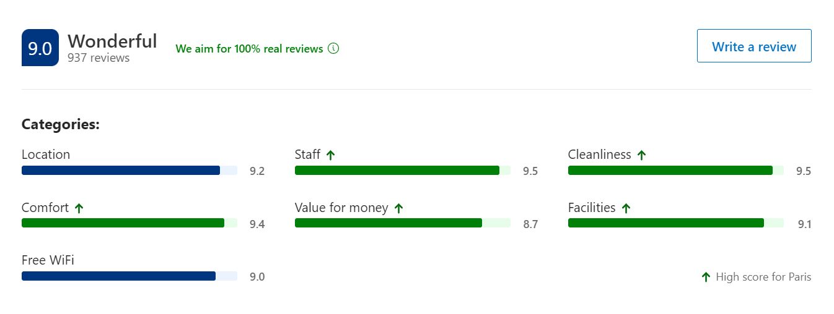This screenshot has height=314, width=834.
Task: Click the Staff rating bar
Action: point(403,171)
